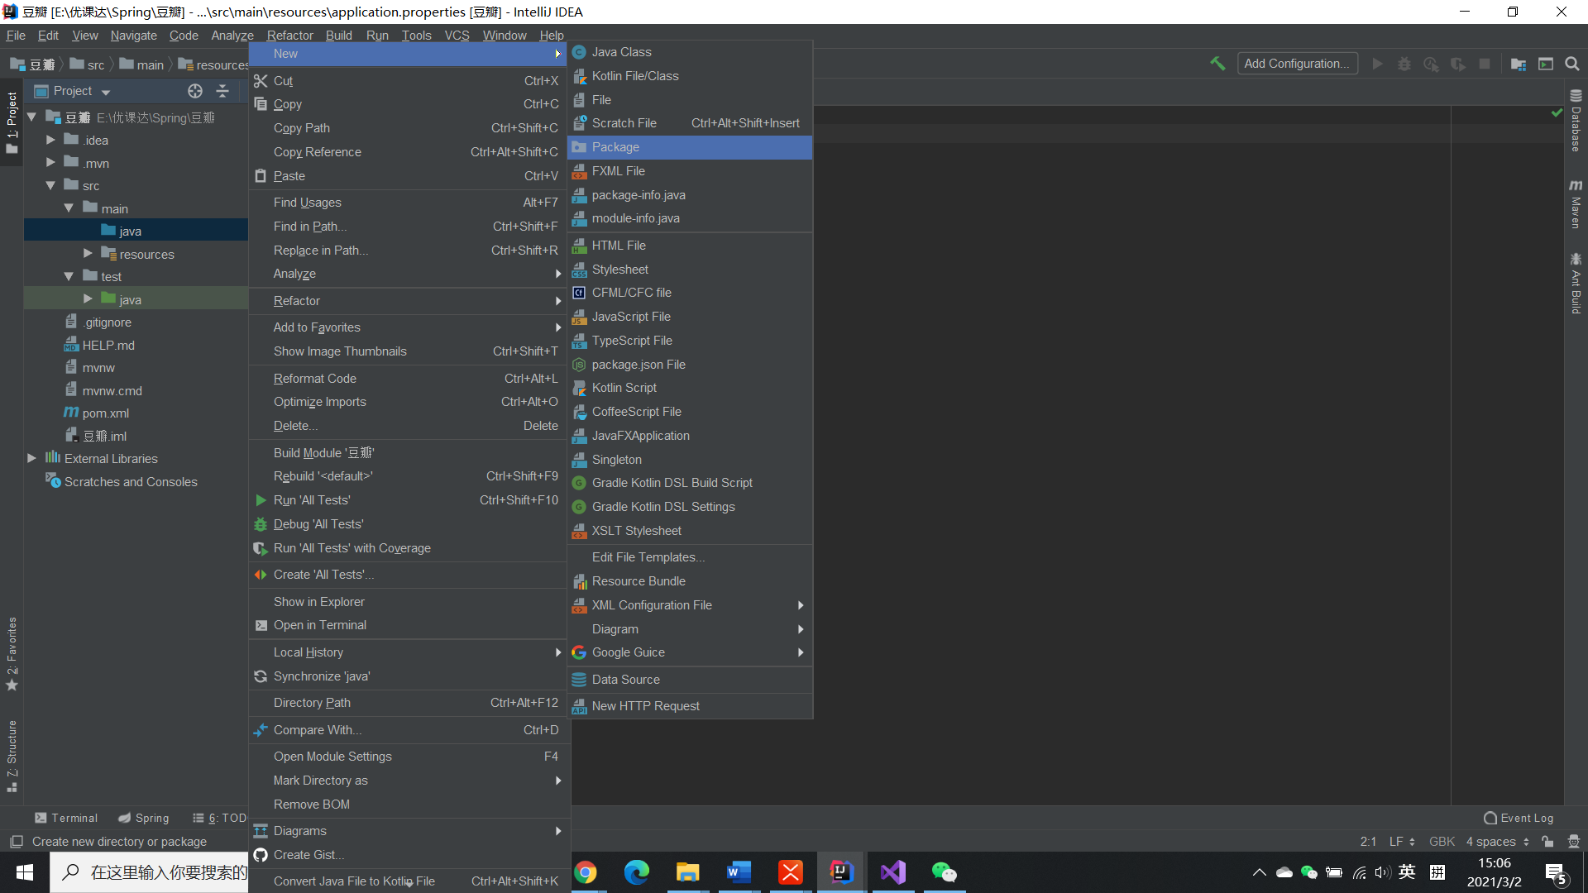Select Package from New submenu
1588x893 pixels.
(615, 147)
